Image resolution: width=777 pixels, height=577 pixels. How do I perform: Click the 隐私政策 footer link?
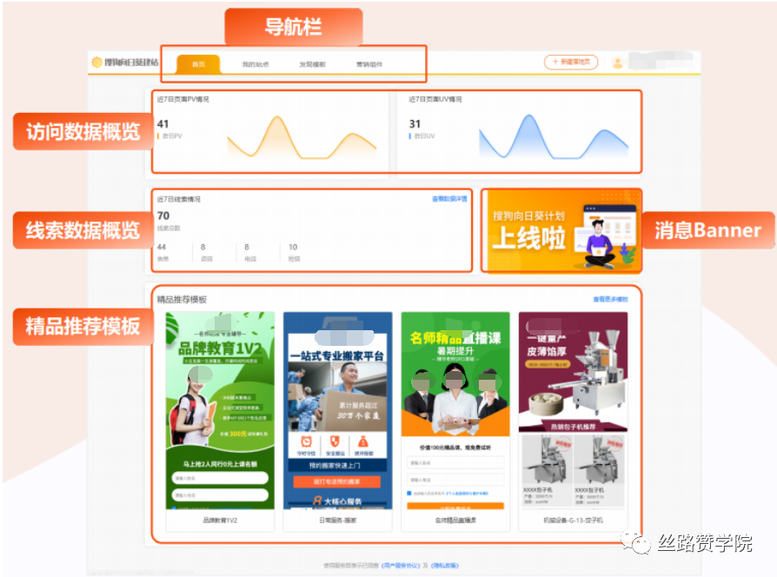point(444,565)
